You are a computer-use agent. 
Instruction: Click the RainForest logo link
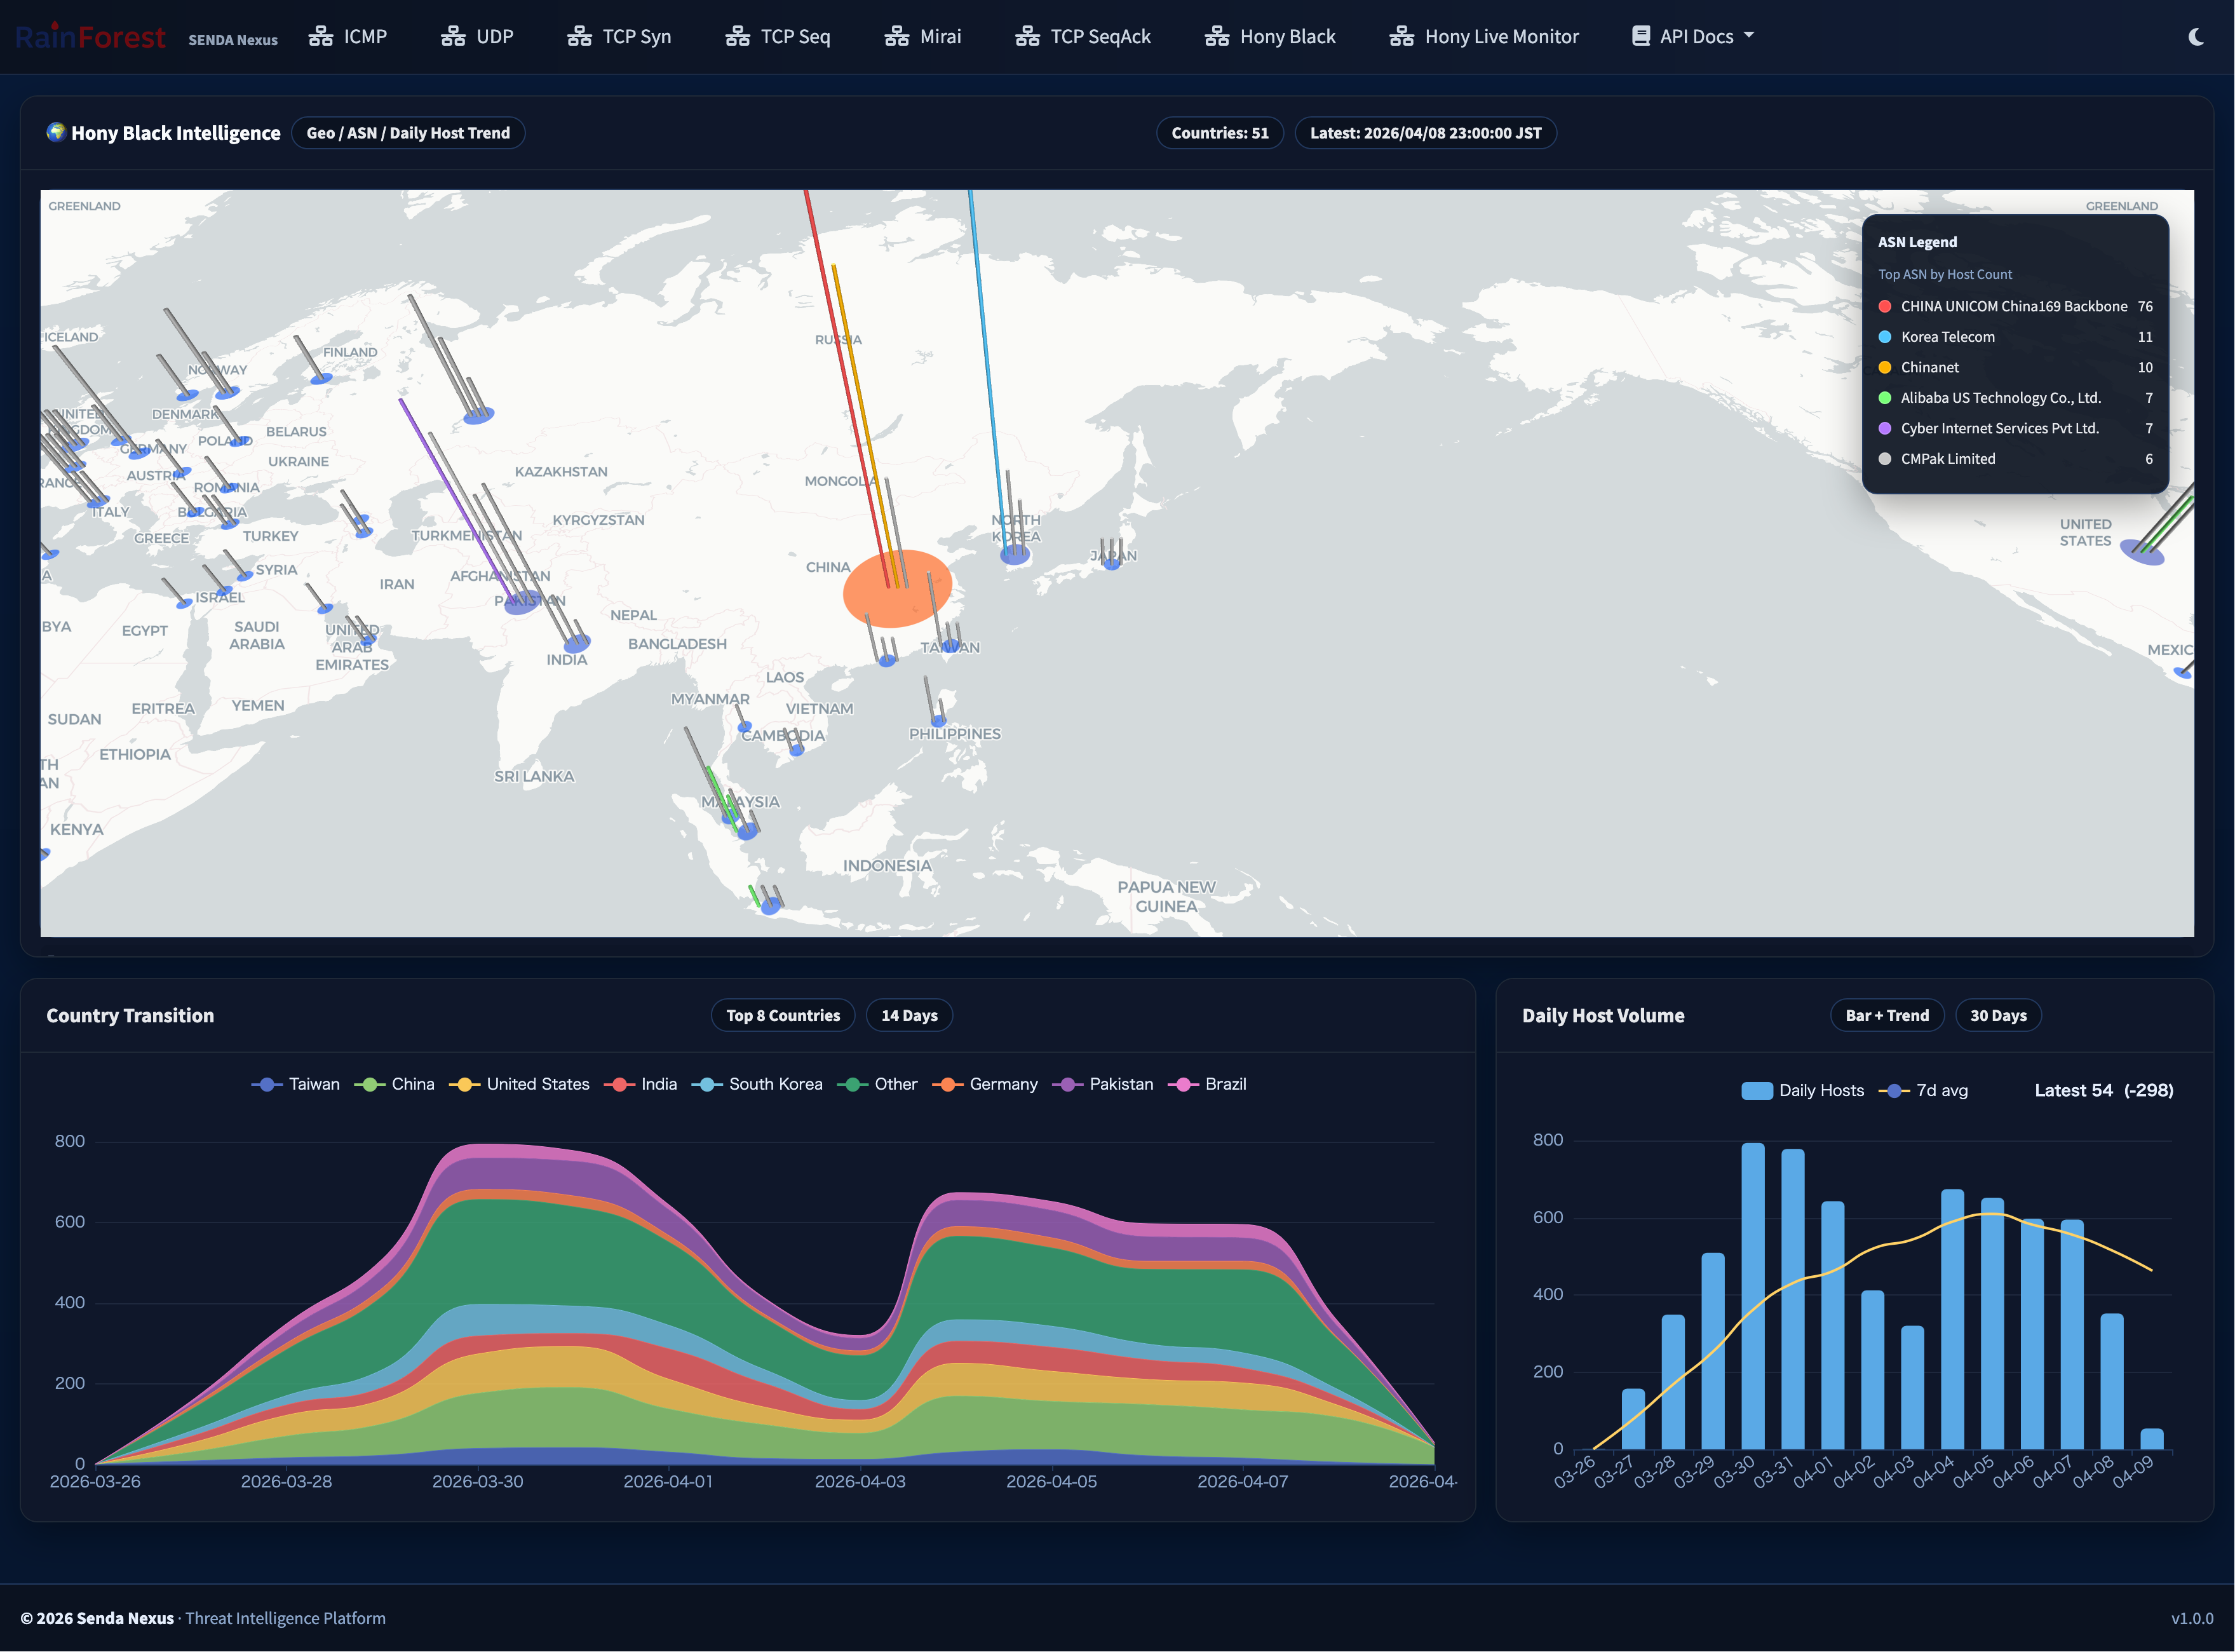pyautogui.click(x=90, y=37)
